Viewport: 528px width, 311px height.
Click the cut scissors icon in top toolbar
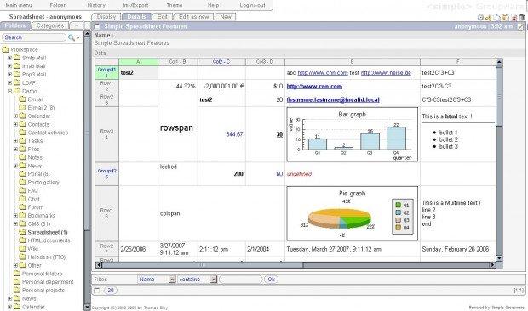click(x=488, y=18)
